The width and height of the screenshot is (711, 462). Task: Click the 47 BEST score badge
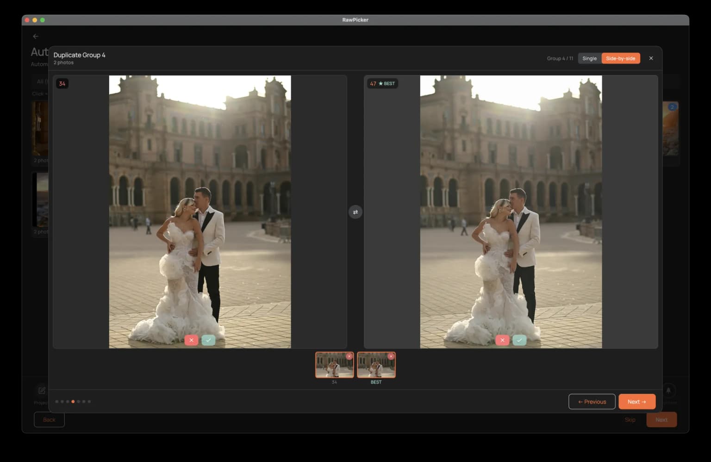382,84
